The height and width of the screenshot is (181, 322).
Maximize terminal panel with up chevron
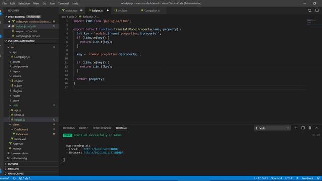pyautogui.click(x=317, y=128)
